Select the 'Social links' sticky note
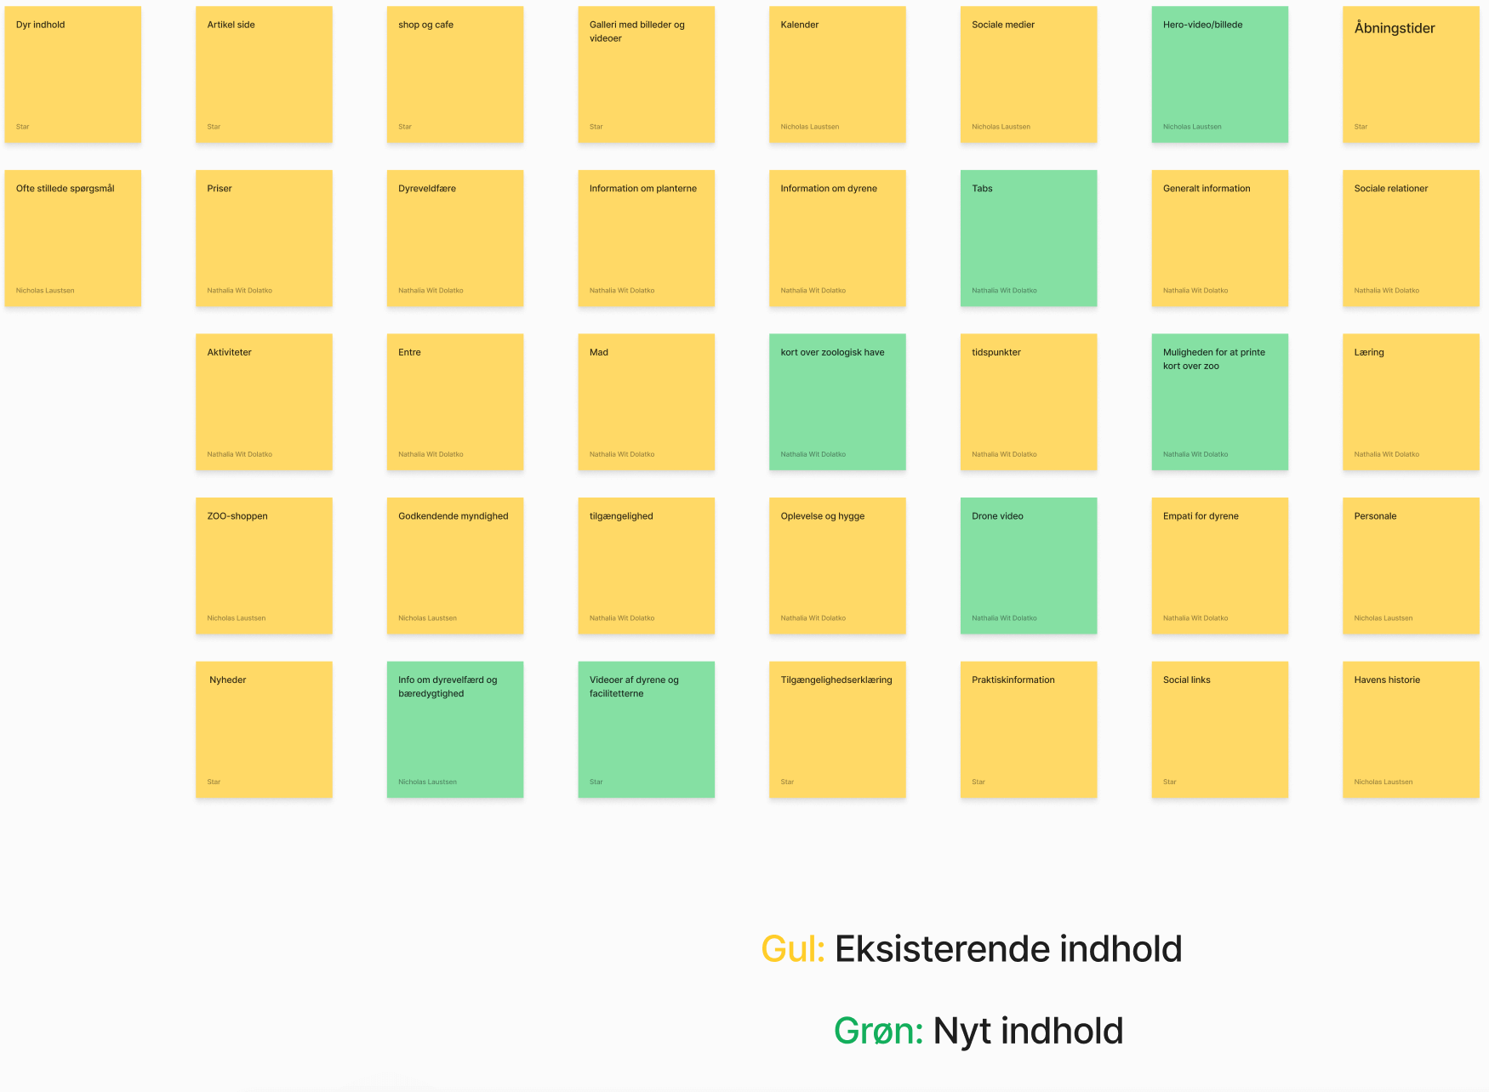This screenshot has height=1092, width=1489. tap(1220, 730)
